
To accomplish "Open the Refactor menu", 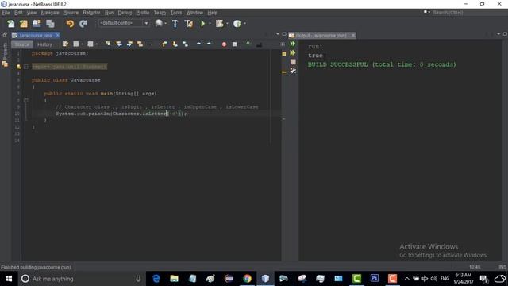I will 91,13.
